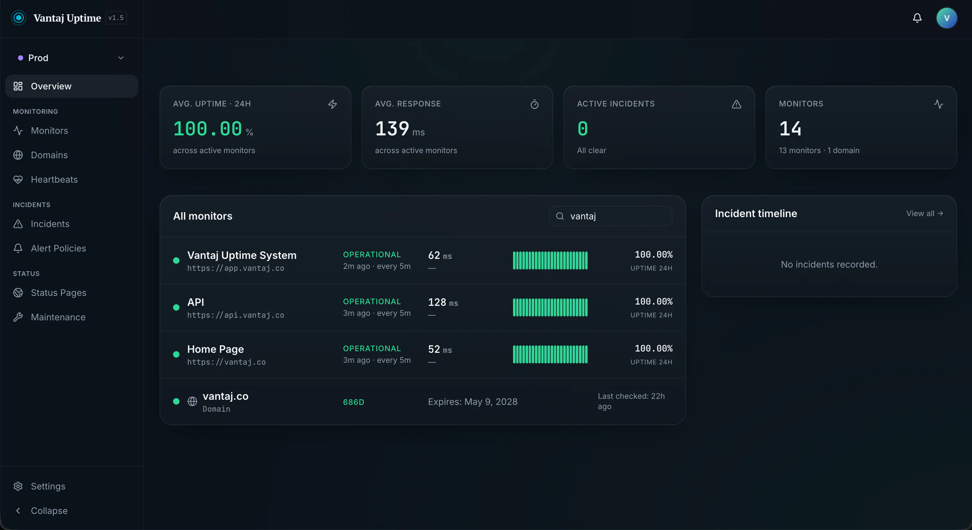The height and width of the screenshot is (530, 972).
Task: Open the Vantaj Uptime System monitor row
Action: pyautogui.click(x=423, y=261)
